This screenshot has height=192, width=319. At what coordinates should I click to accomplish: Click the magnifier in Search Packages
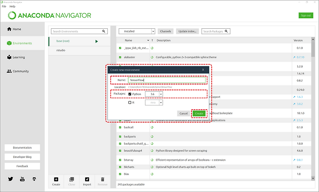click(226, 31)
